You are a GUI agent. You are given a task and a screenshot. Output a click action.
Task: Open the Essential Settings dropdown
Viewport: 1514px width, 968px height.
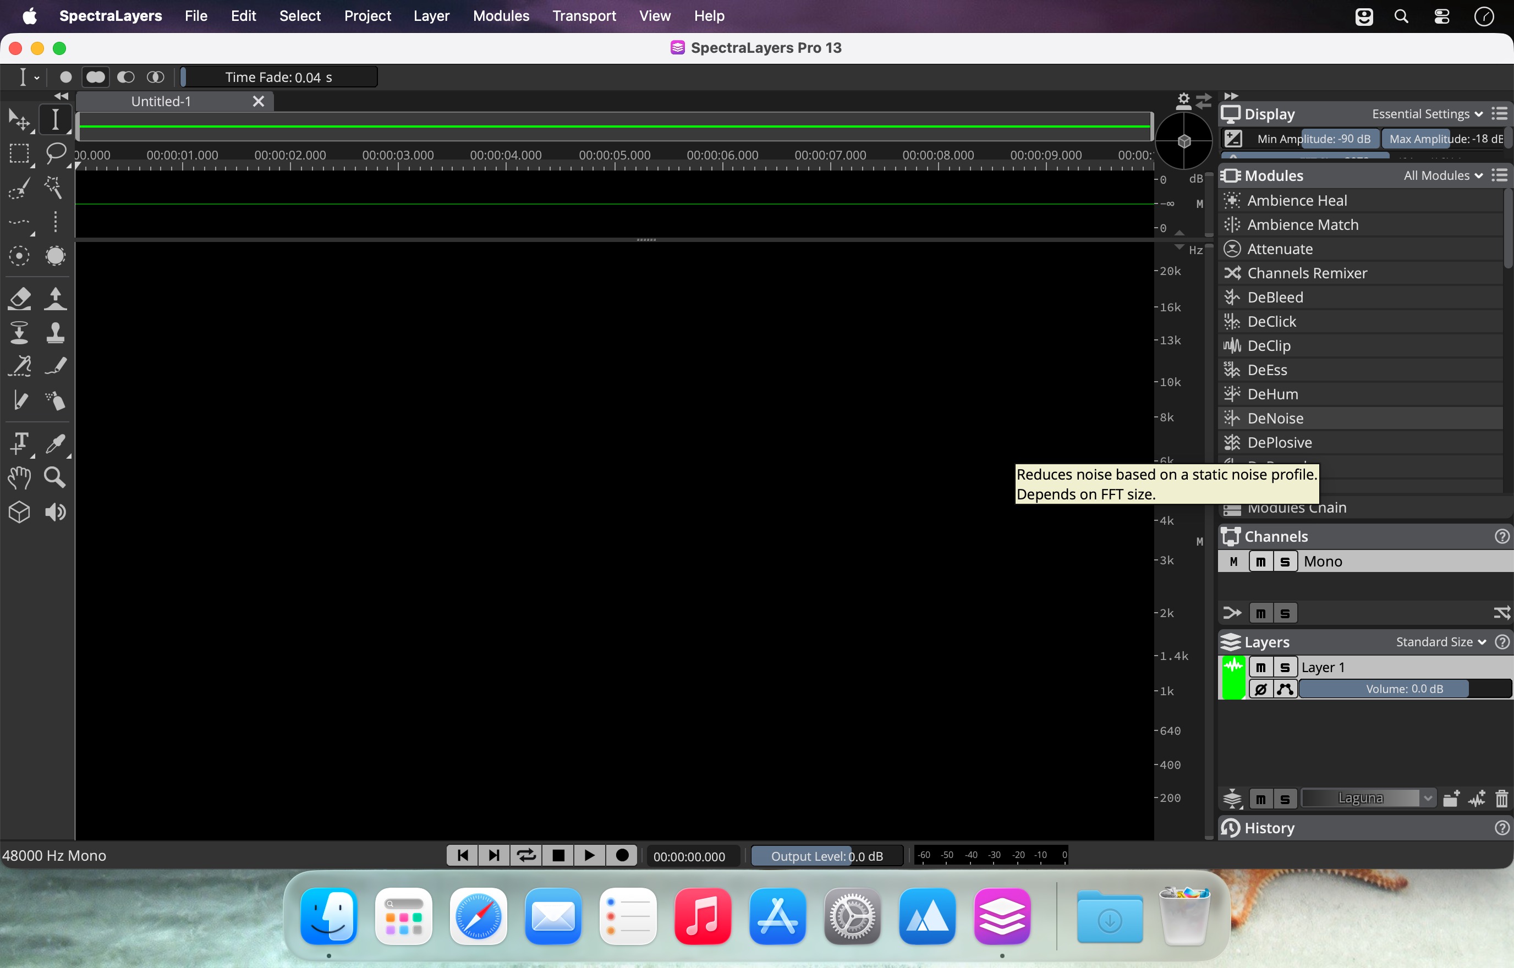point(1427,114)
